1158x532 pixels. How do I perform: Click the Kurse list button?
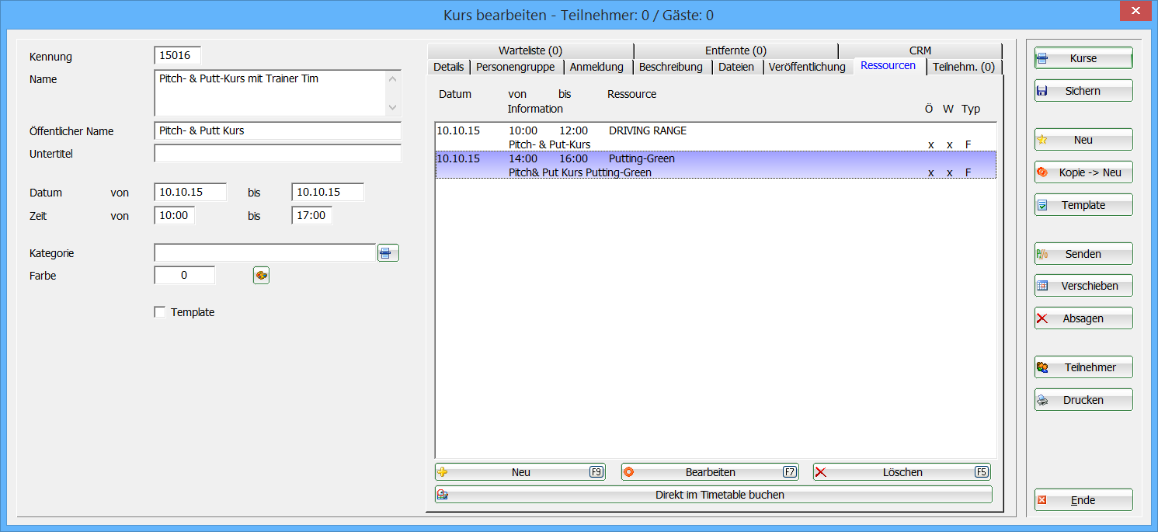coord(1083,58)
